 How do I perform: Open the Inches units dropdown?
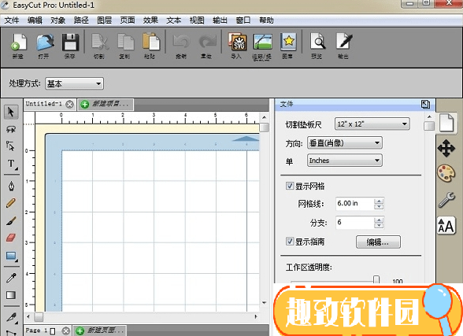click(x=345, y=161)
